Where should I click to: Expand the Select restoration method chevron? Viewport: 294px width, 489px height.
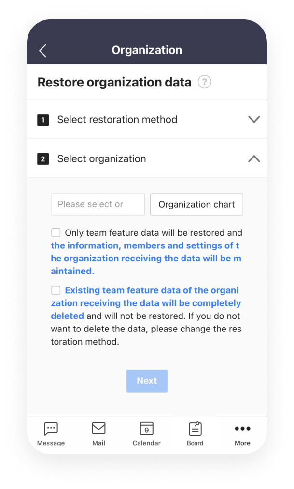[x=254, y=120]
